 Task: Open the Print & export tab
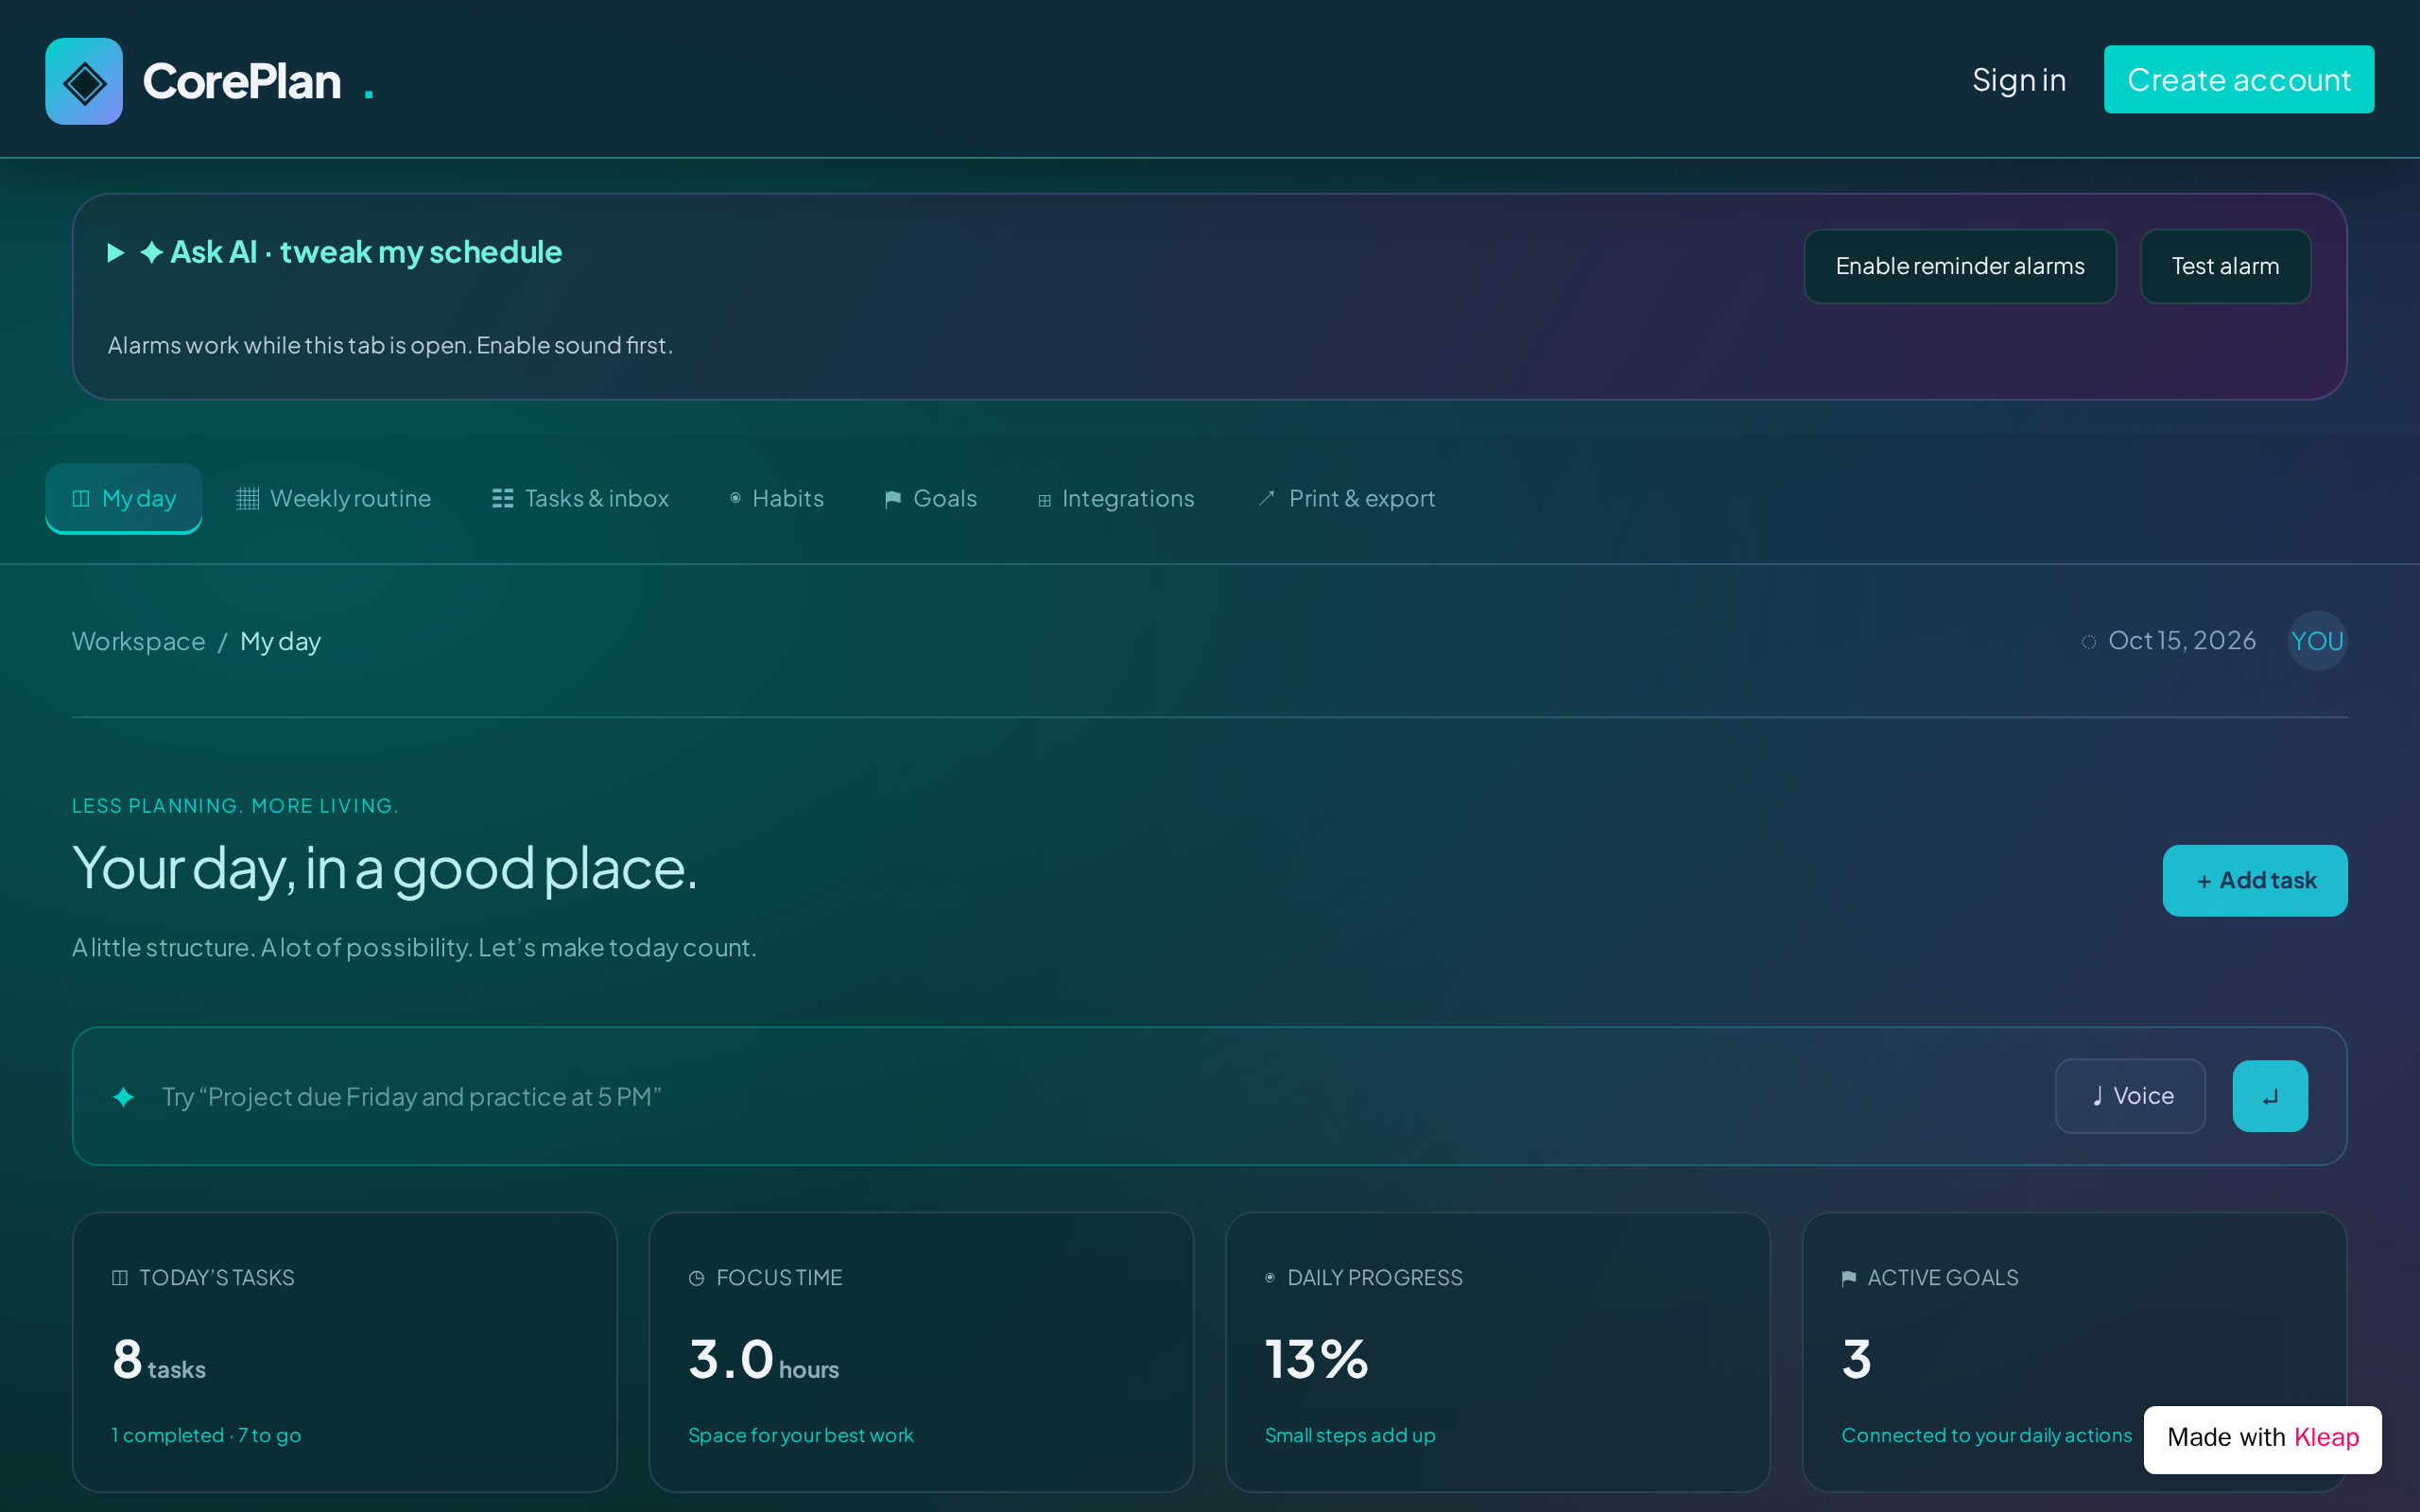click(1346, 498)
